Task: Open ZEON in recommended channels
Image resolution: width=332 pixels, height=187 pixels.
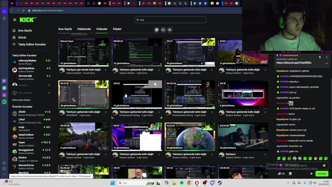Action: point(31,113)
